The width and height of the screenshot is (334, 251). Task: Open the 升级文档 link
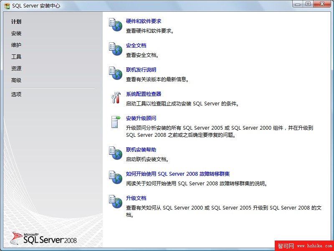click(x=136, y=198)
